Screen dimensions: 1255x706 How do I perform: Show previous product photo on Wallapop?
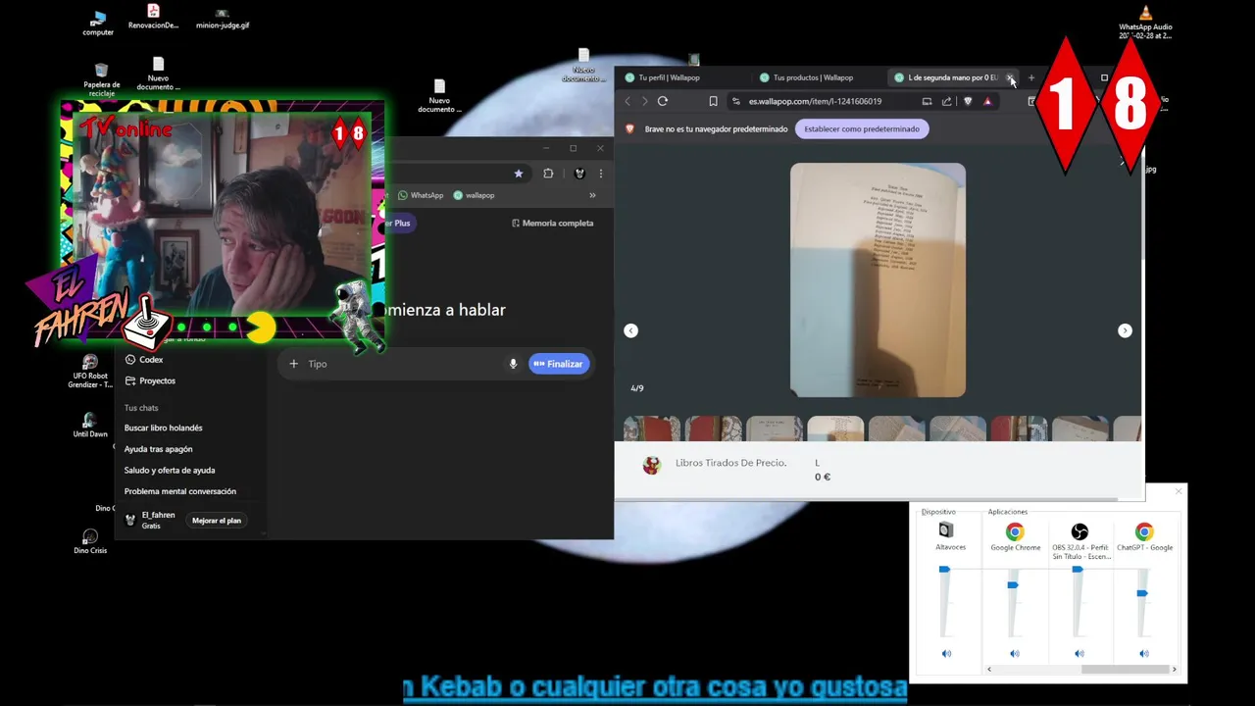click(631, 330)
